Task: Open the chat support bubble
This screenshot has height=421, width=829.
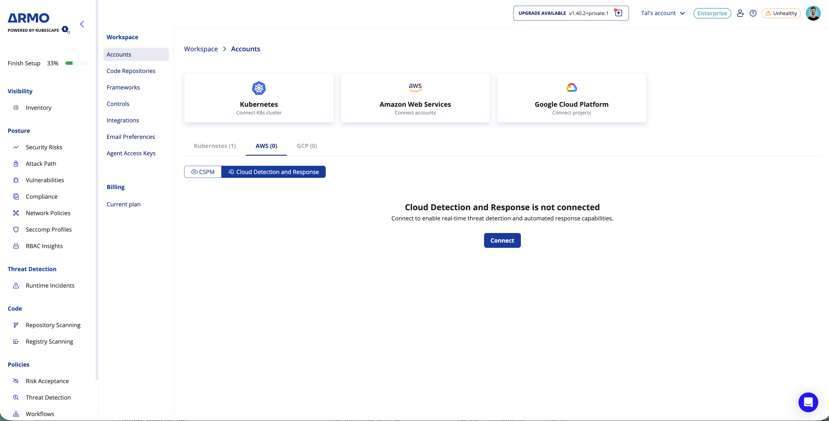Action: (x=808, y=402)
